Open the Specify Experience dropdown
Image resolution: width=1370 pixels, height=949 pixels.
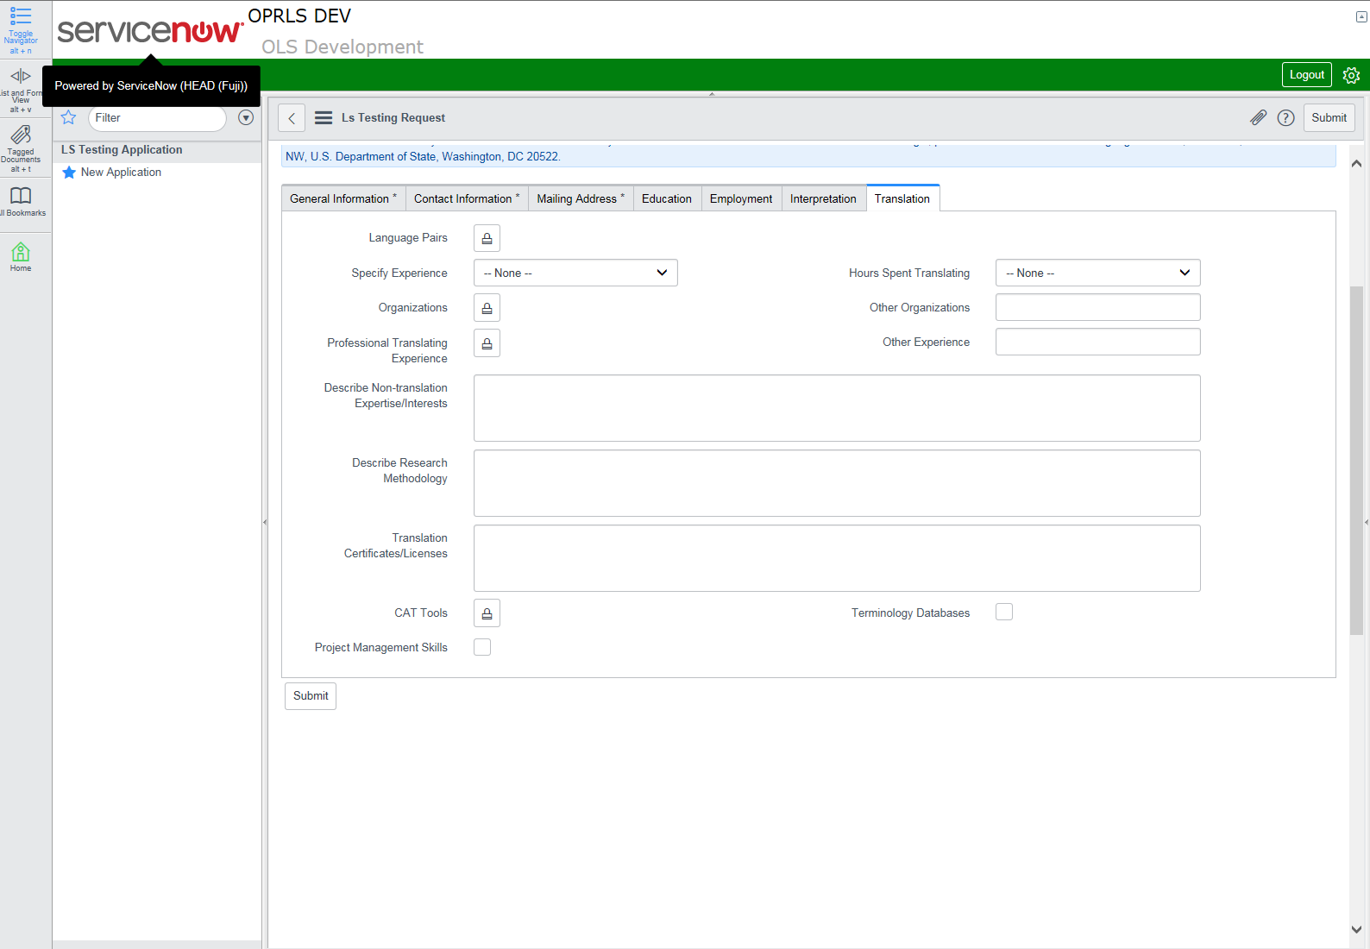575,273
